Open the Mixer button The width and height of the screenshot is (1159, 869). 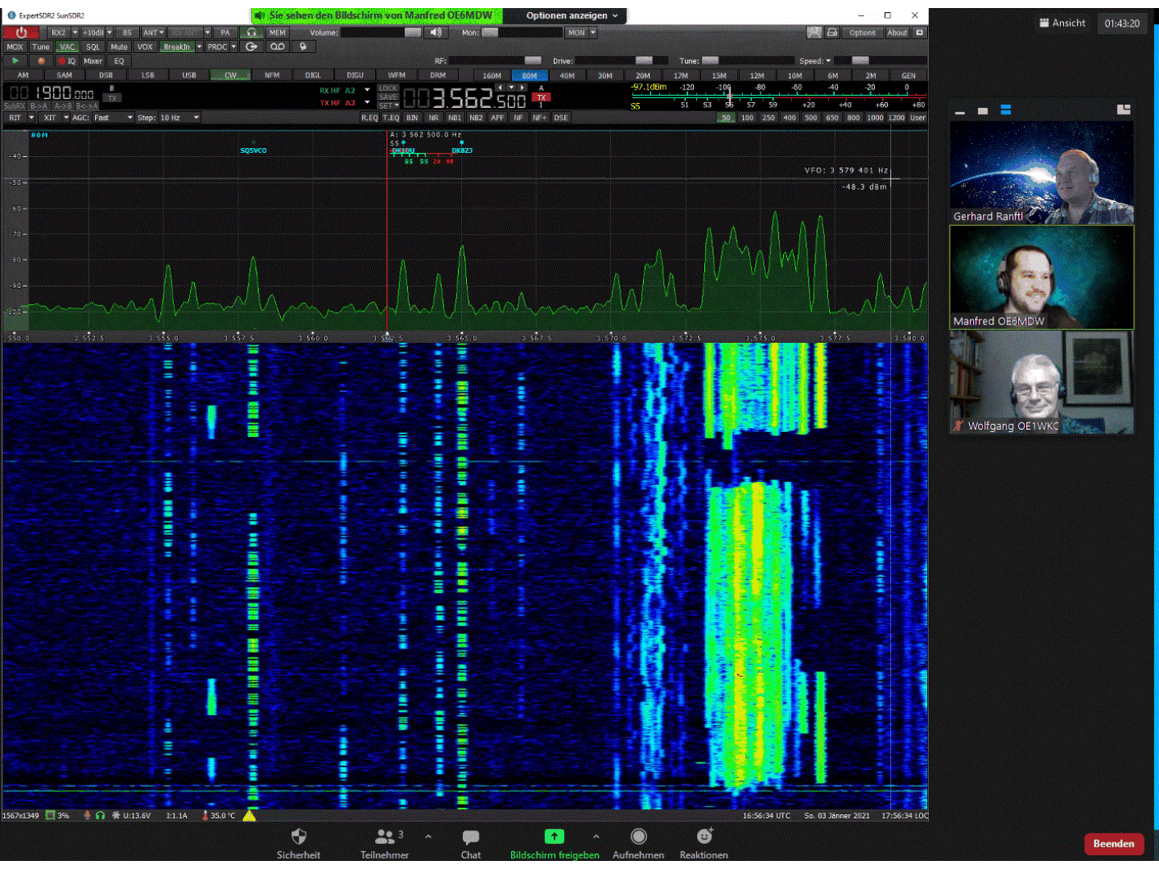click(93, 60)
